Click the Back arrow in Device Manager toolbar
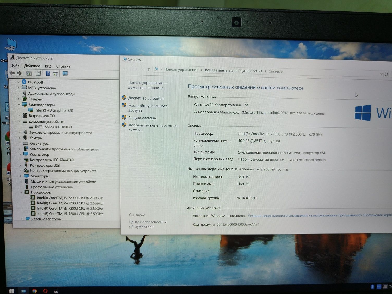The height and width of the screenshot is (294, 392). (x=12, y=73)
